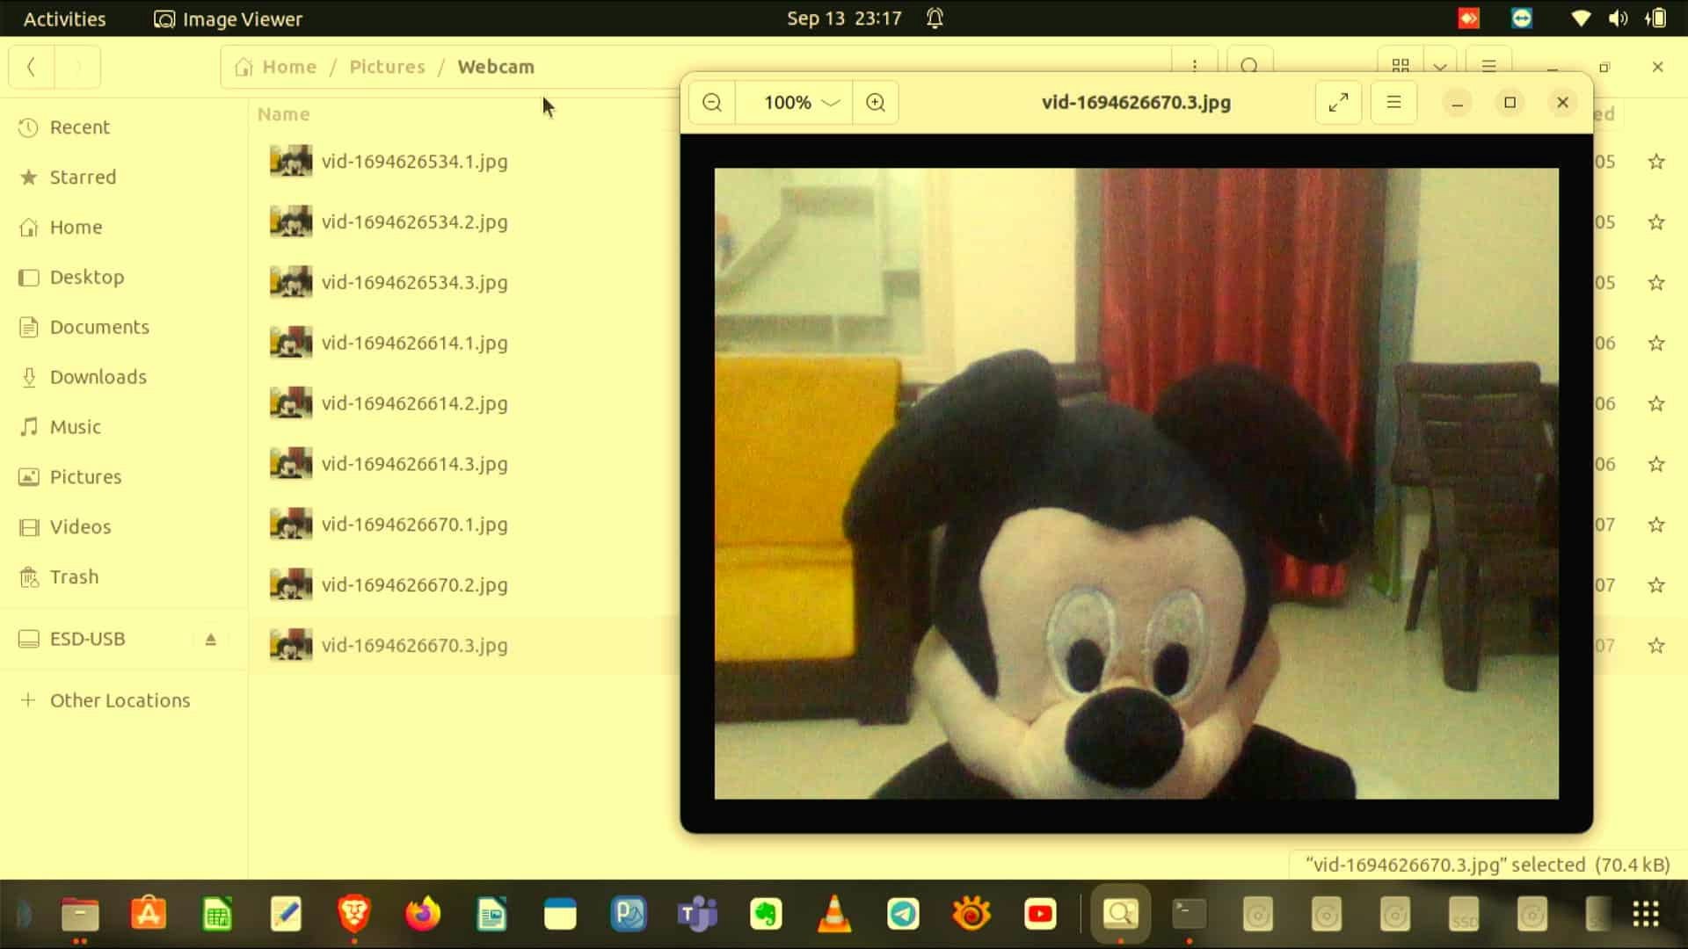This screenshot has width=1688, height=949.
Task: Click the zoom out magnifier icon
Action: click(x=712, y=102)
